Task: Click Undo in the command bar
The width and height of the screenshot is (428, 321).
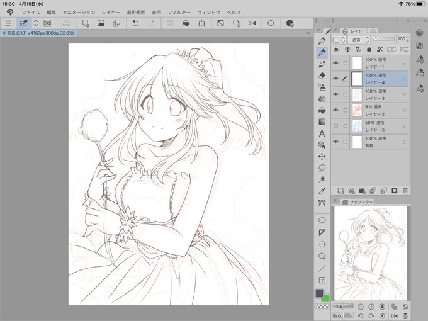Action: tap(135, 23)
